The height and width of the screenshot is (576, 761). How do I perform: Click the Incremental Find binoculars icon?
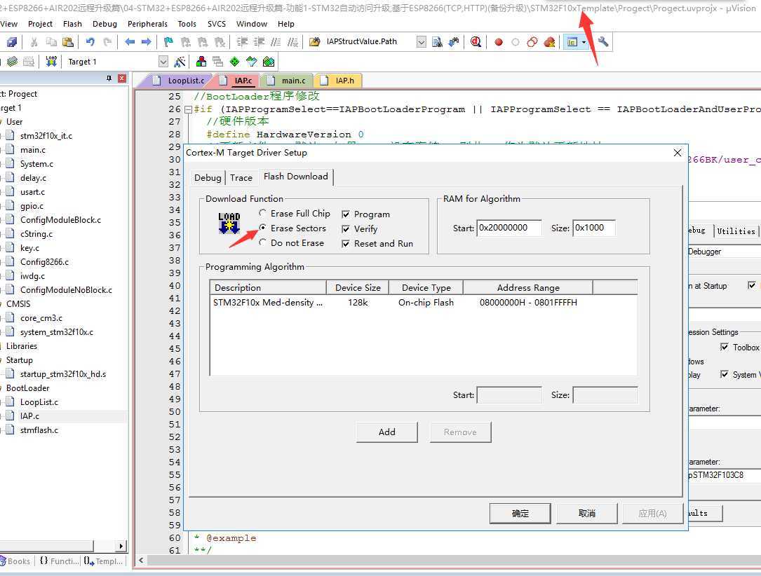coord(454,42)
